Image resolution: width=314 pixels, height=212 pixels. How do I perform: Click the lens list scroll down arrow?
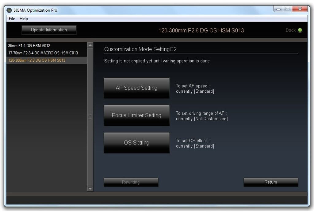click(90, 189)
